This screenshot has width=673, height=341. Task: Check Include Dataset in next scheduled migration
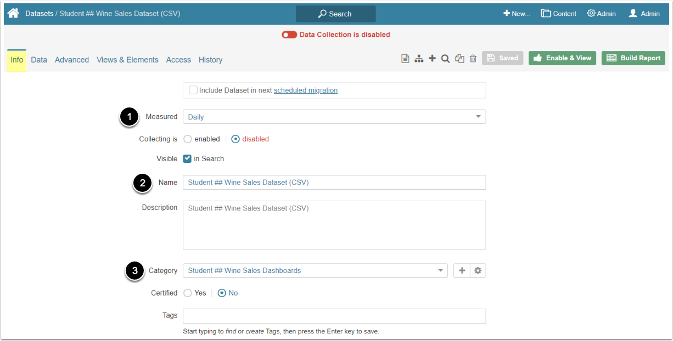click(193, 90)
